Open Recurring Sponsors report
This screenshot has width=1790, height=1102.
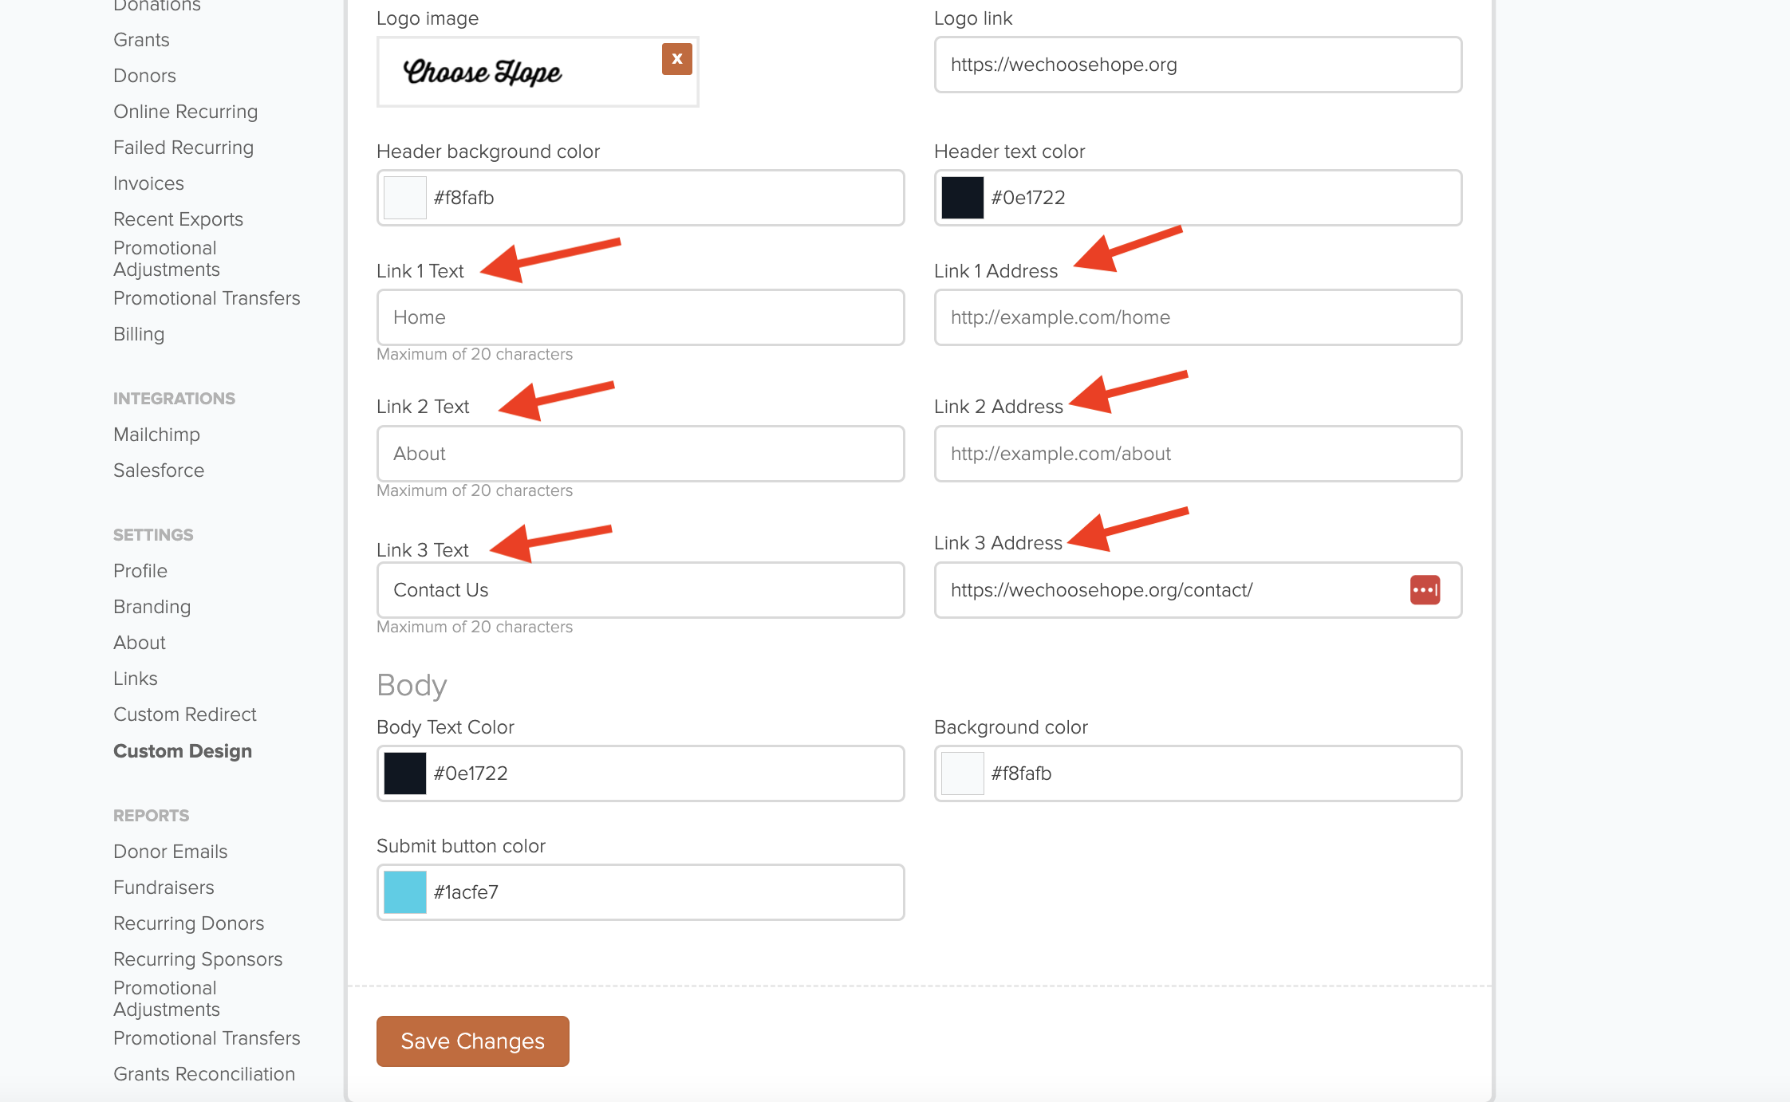tap(198, 959)
